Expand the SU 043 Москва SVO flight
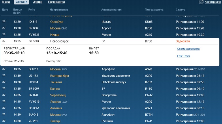 110,115
